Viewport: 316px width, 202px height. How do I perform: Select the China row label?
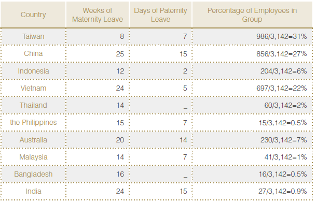coord(33,53)
